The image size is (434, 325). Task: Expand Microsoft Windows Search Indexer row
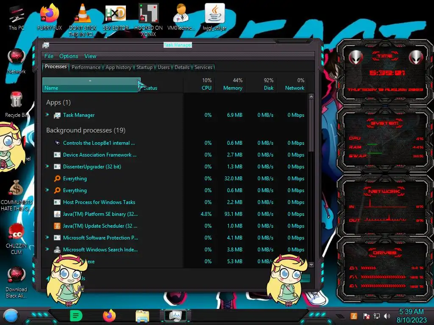click(47, 249)
